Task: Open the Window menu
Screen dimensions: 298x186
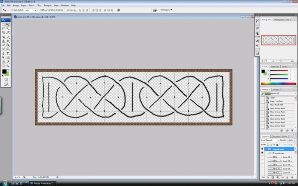Action: tap(65, 5)
